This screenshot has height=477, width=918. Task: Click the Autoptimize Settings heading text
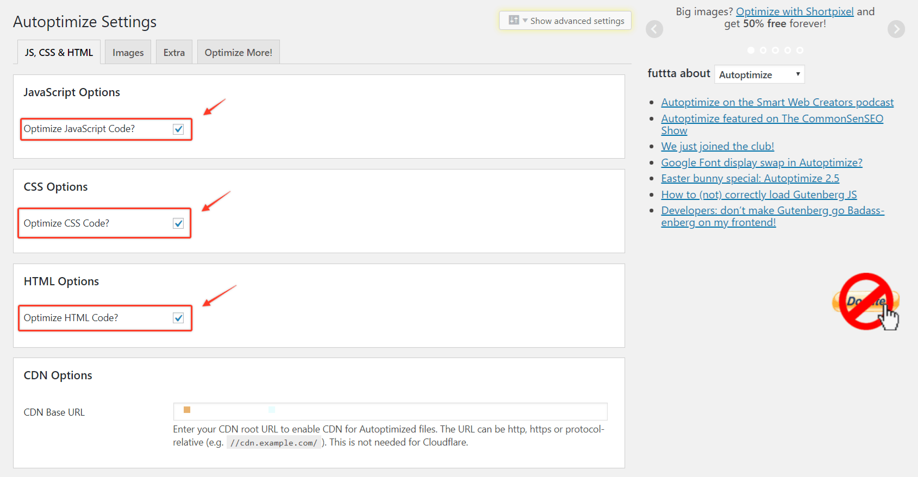(x=85, y=22)
